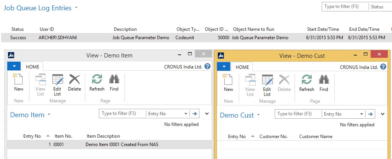Select HOME tab in Demo Cust window
The width and height of the screenshot is (392, 159).
[x=242, y=67]
